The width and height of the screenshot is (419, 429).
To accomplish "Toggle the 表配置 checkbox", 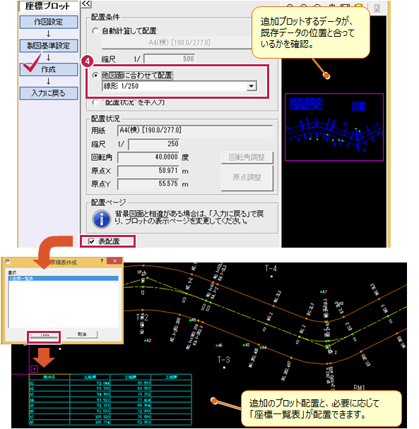I will click(92, 241).
